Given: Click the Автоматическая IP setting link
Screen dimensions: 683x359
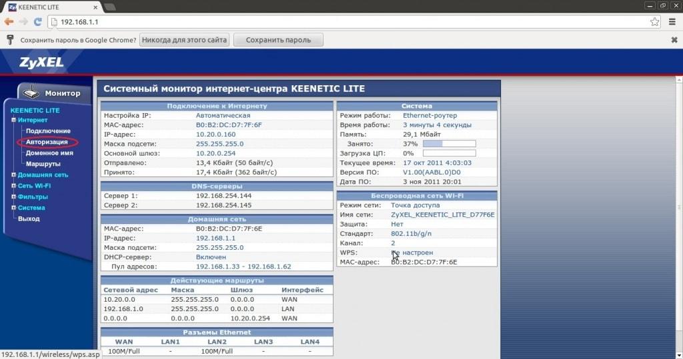Looking at the screenshot, I should tap(223, 115).
